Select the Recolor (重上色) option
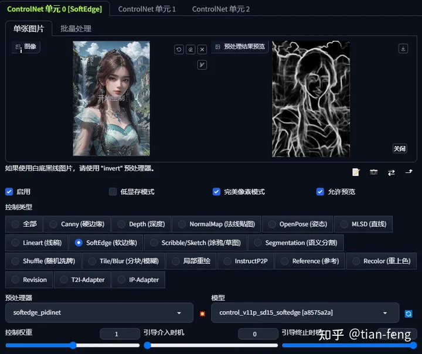Screen dimensions: 422x354 382,261
